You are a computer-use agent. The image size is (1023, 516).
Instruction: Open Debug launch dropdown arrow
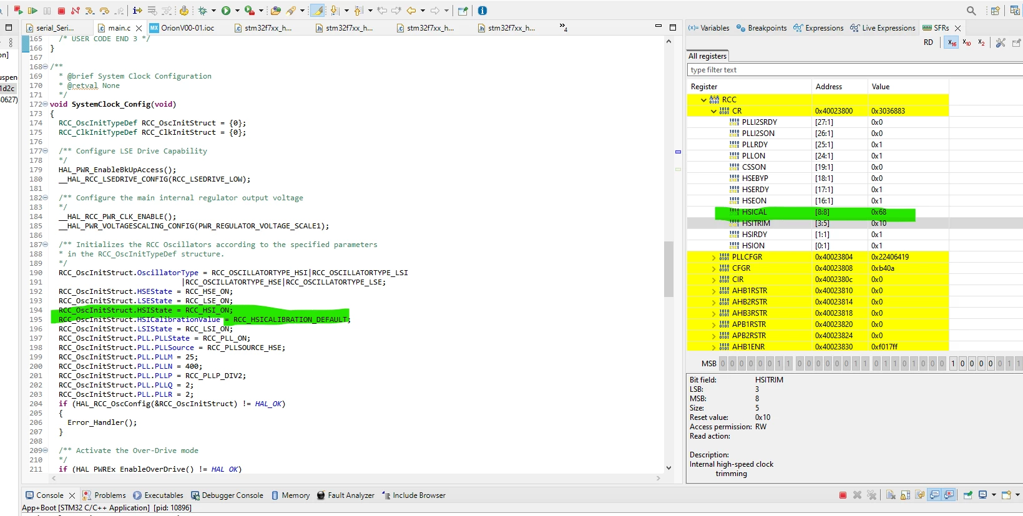[x=213, y=11]
